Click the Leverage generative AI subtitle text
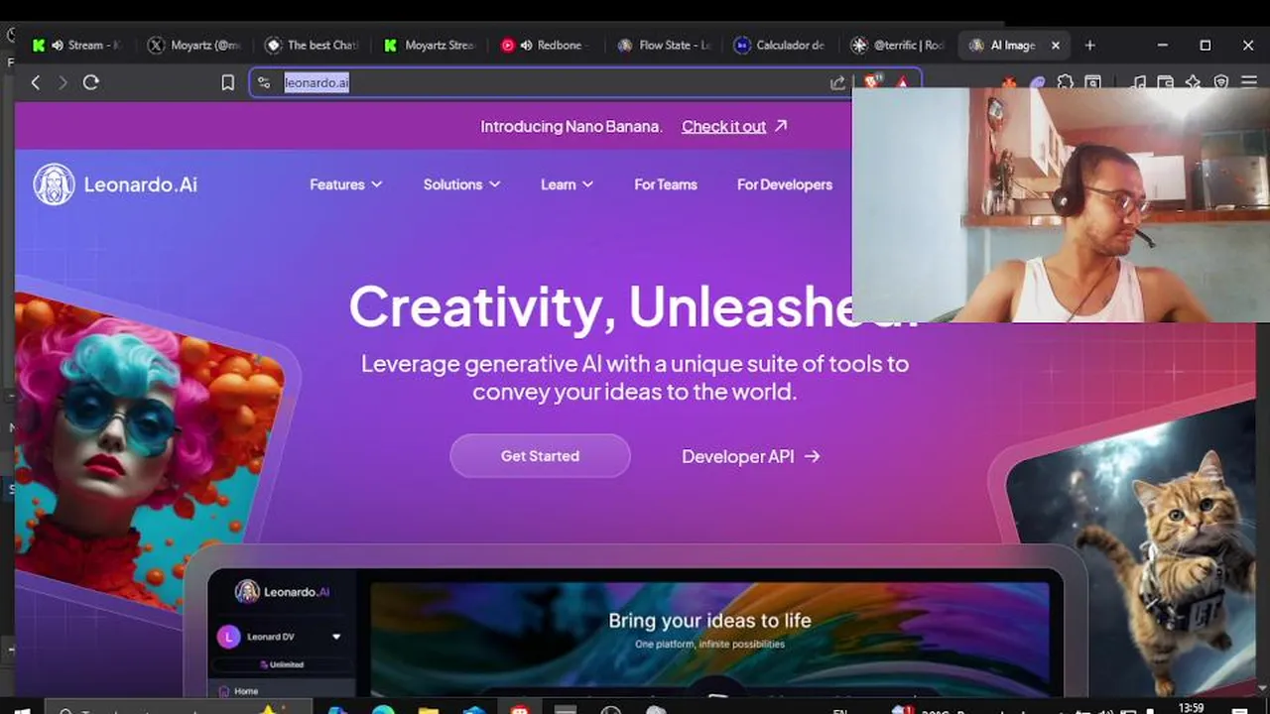 [635, 377]
